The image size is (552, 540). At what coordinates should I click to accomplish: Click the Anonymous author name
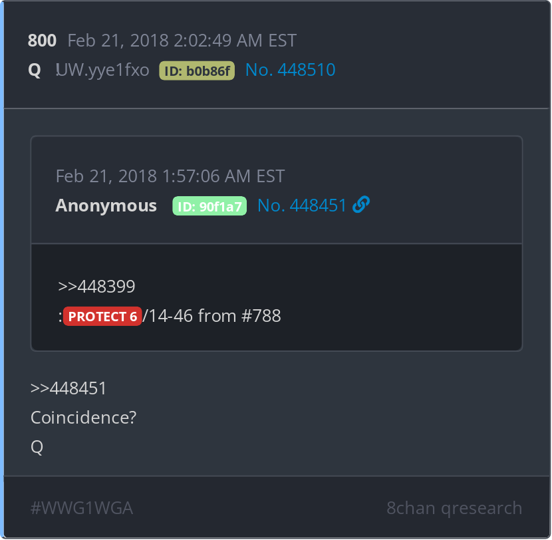(106, 205)
